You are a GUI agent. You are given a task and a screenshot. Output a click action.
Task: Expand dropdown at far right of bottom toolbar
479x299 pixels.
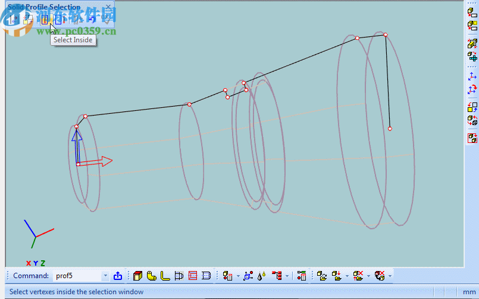coord(390,276)
